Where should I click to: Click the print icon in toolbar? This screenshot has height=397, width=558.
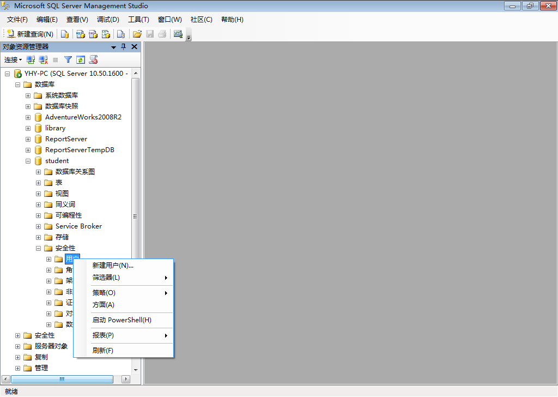(x=162, y=34)
